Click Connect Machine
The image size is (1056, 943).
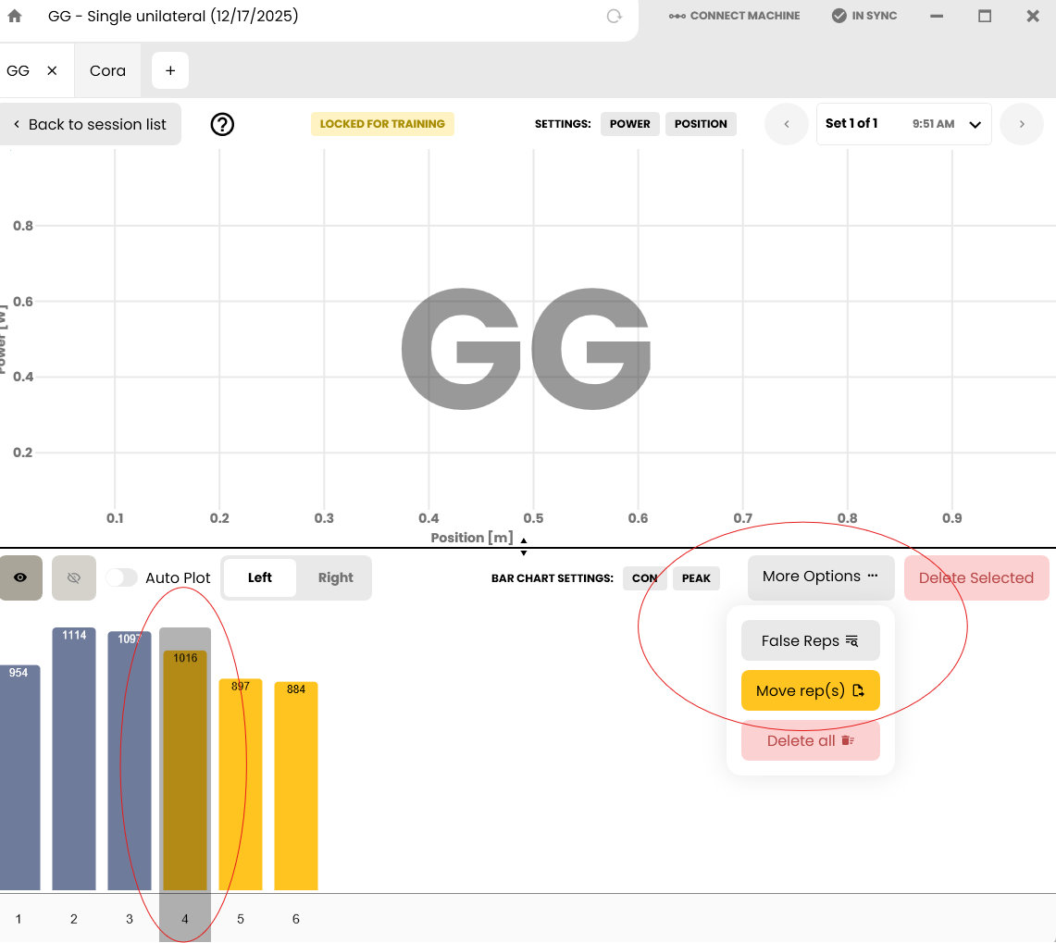[735, 16]
